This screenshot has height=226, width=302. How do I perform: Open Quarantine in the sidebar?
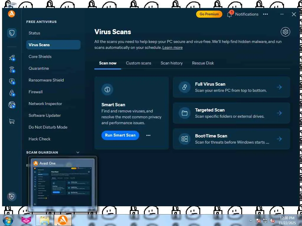[53, 68]
